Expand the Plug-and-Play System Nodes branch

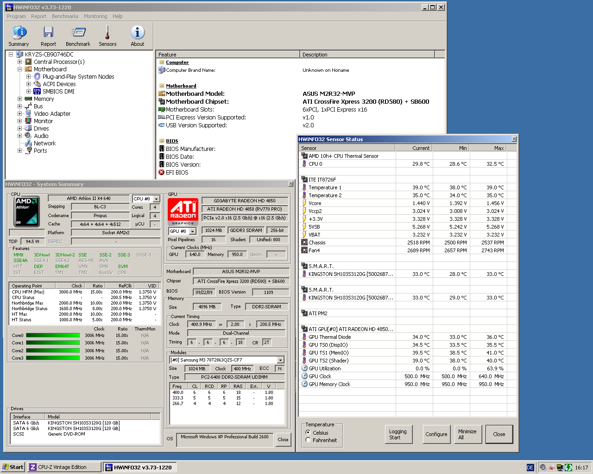[28, 76]
